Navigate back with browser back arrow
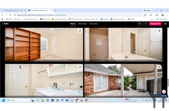169x111 pixels. (x=3, y=15)
